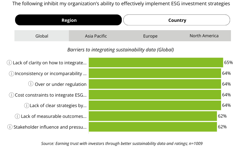Click info icon beside Lack of clarity

coord(10,63)
